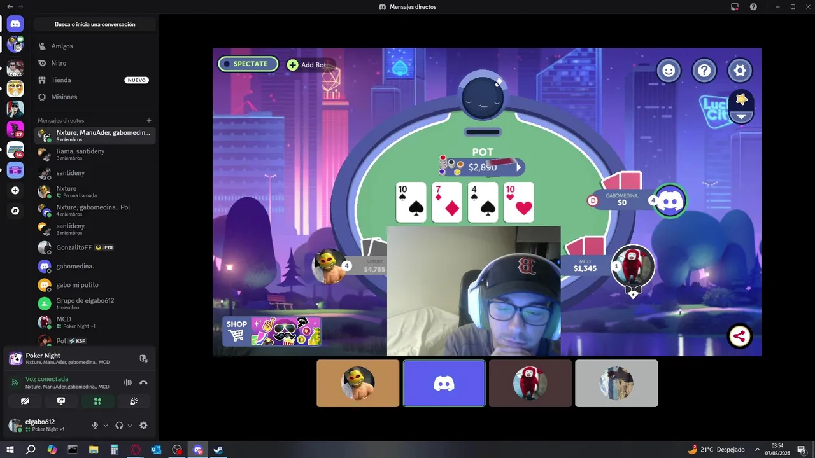Click the search conversation field
This screenshot has height=458, width=815.
[x=95, y=24]
